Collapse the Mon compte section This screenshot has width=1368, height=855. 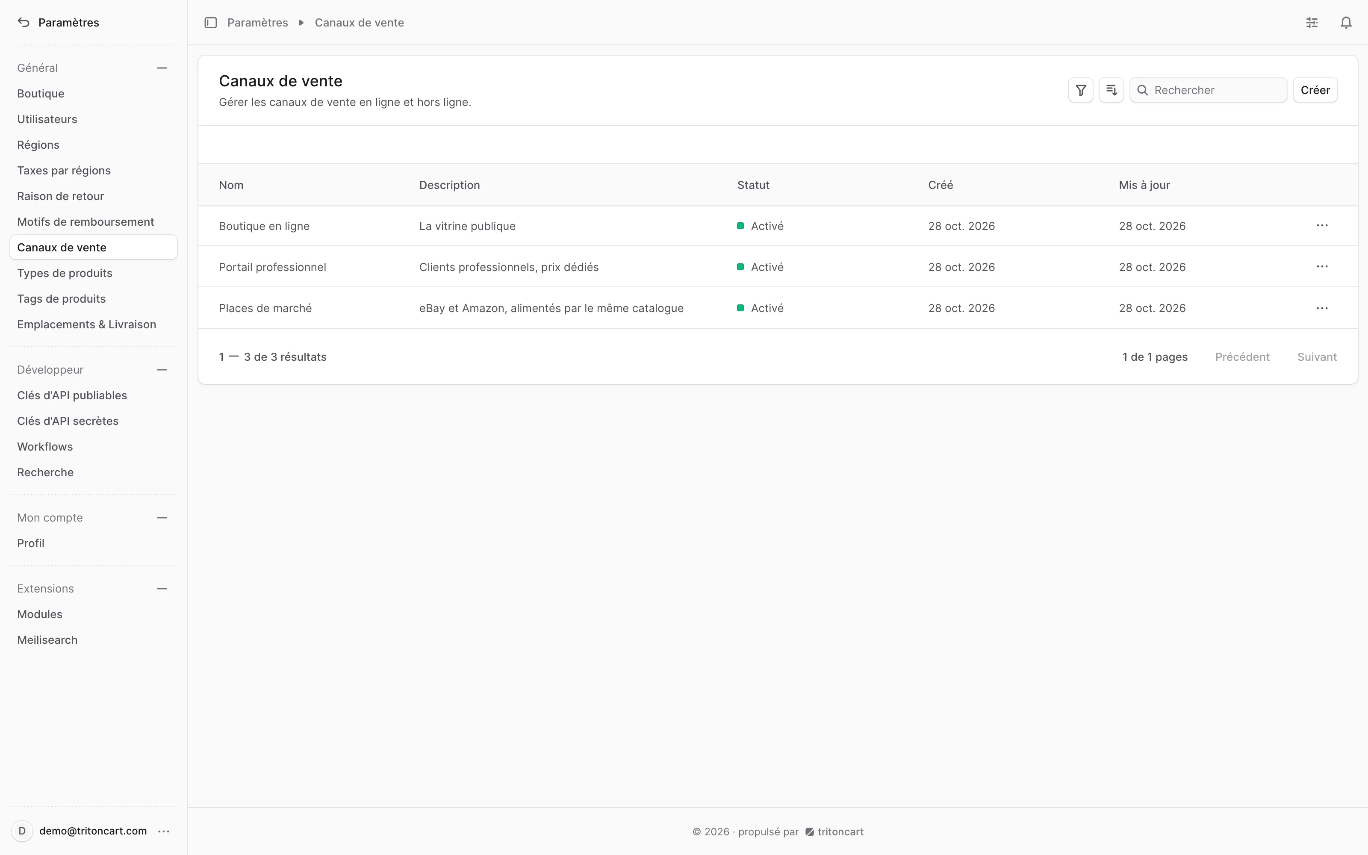pyautogui.click(x=162, y=518)
